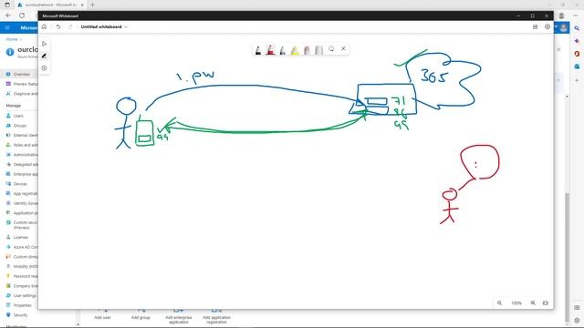This screenshot has height=328, width=584.
Task: Zoom in the whiteboard canvas
Action: (533, 303)
